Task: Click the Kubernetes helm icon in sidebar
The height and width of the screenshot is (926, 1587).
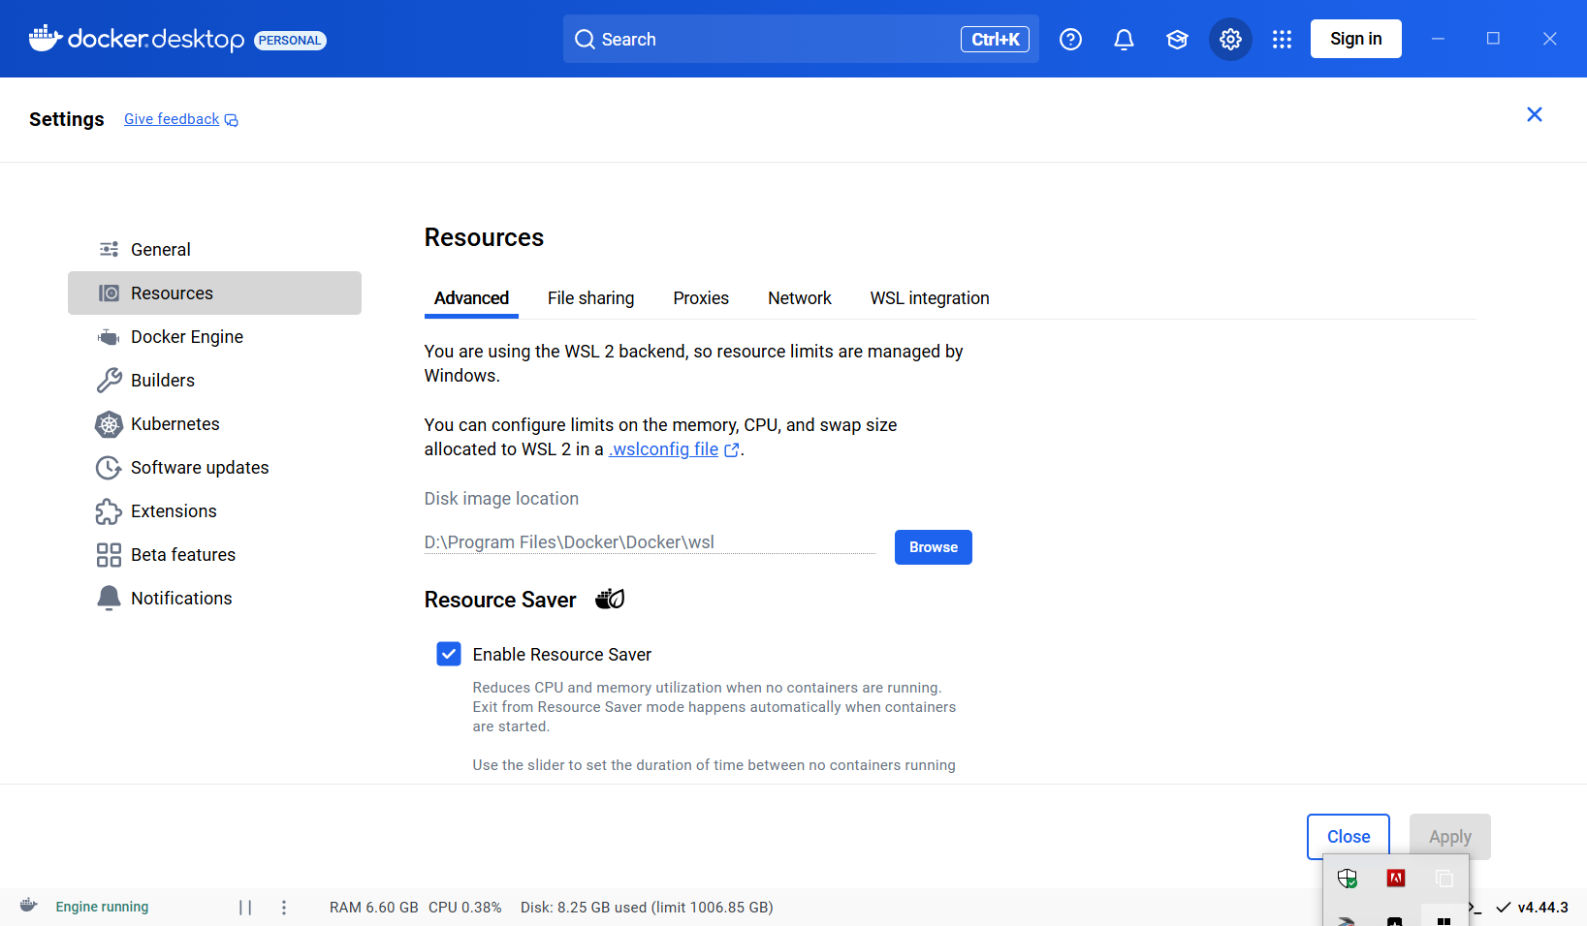Action: [x=109, y=424]
